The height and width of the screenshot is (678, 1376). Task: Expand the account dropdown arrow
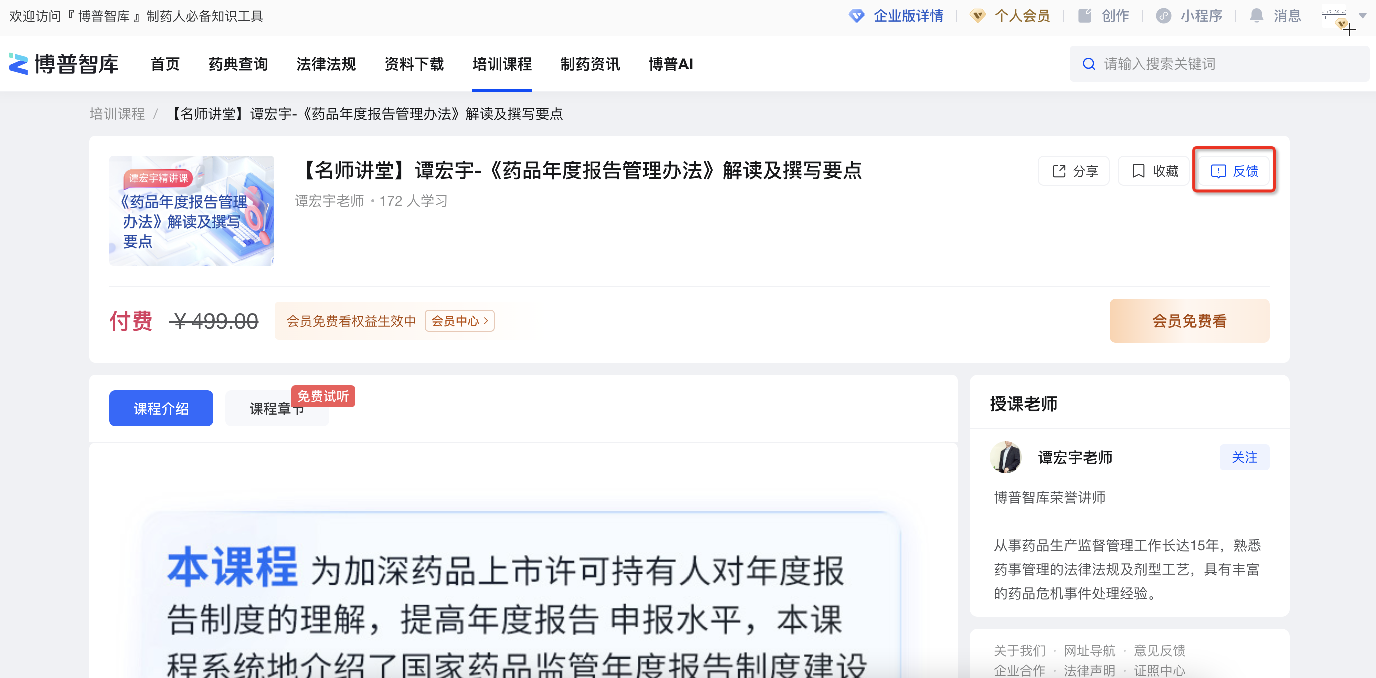point(1362,16)
